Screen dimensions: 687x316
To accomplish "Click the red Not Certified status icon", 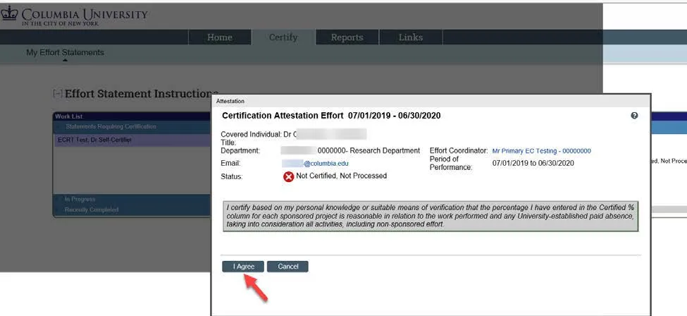I will point(288,176).
